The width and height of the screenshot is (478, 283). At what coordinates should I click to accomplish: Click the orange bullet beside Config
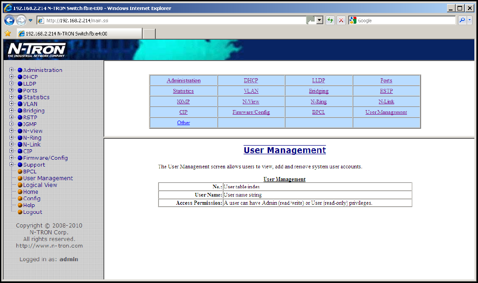click(20, 199)
